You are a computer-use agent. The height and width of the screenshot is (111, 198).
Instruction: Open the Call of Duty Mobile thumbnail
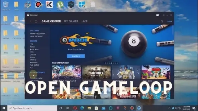pos(96,72)
